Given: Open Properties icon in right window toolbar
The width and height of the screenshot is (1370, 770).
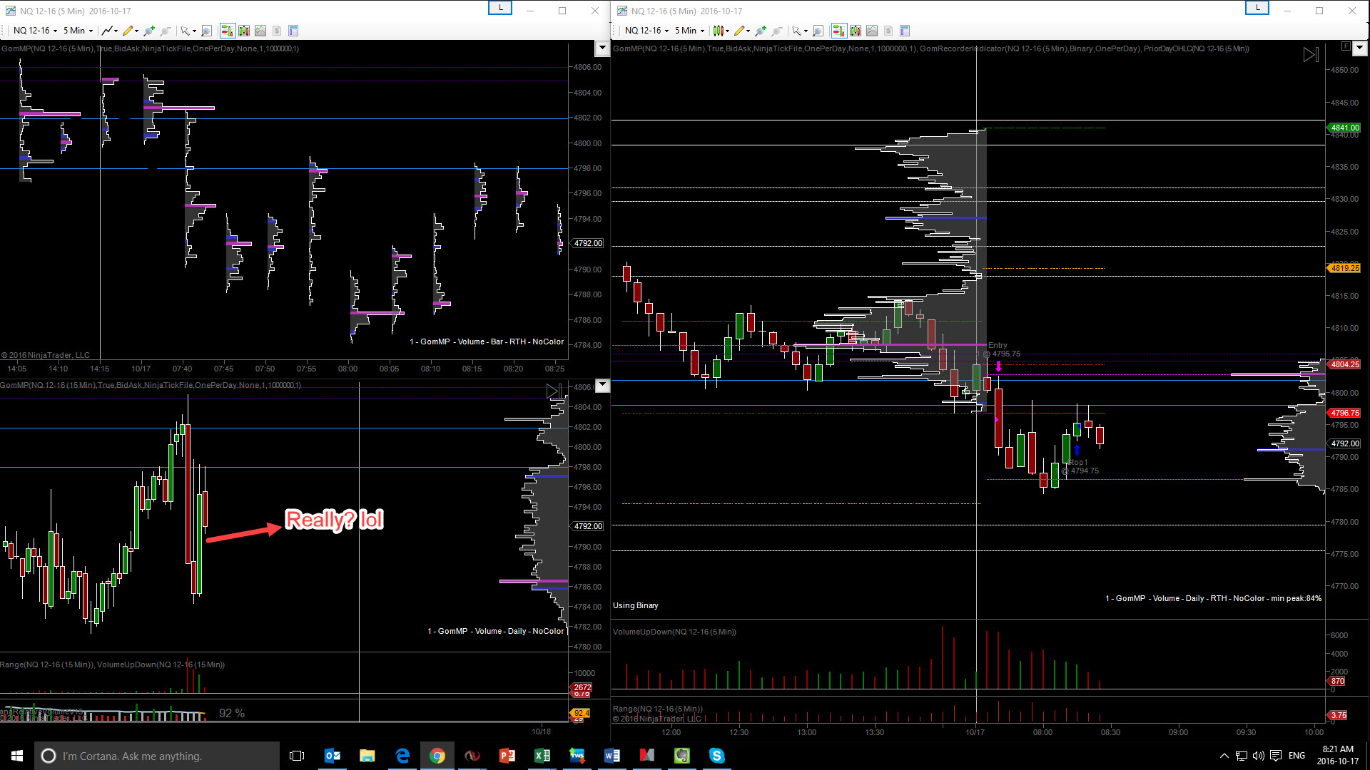Looking at the screenshot, I should coord(905,31).
